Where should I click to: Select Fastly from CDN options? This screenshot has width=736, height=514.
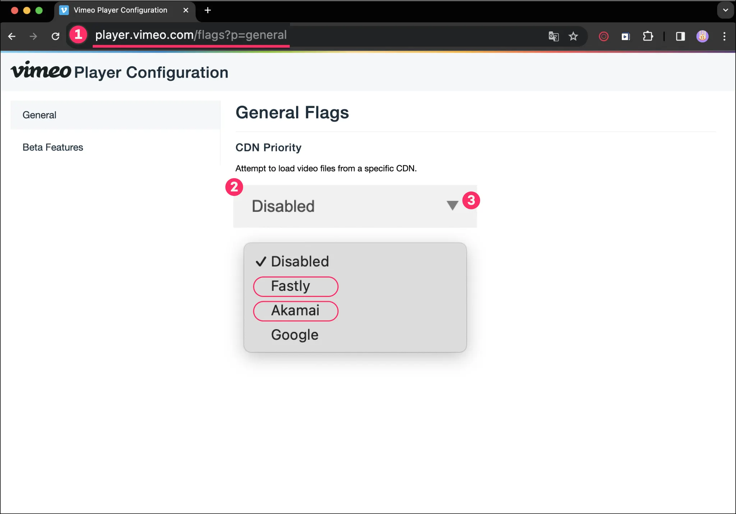pyautogui.click(x=290, y=286)
